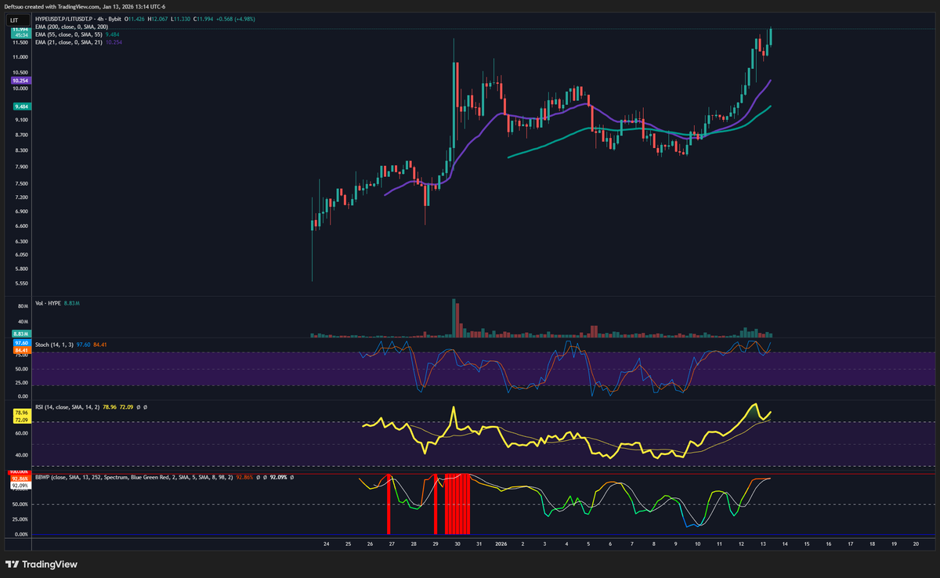Toggle the EMA (200) overlay via its legend
Viewport: 940px width, 578px height.
(70, 26)
